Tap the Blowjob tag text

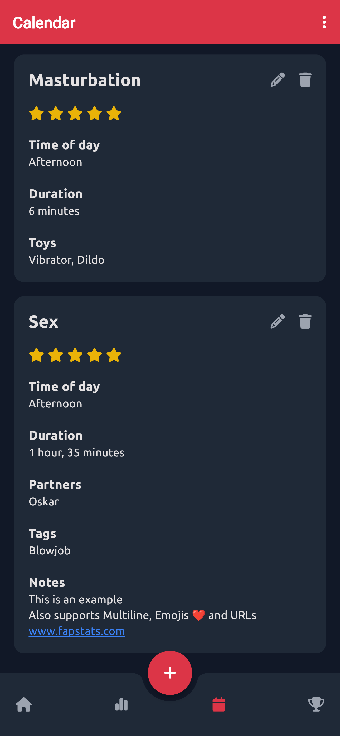point(50,550)
